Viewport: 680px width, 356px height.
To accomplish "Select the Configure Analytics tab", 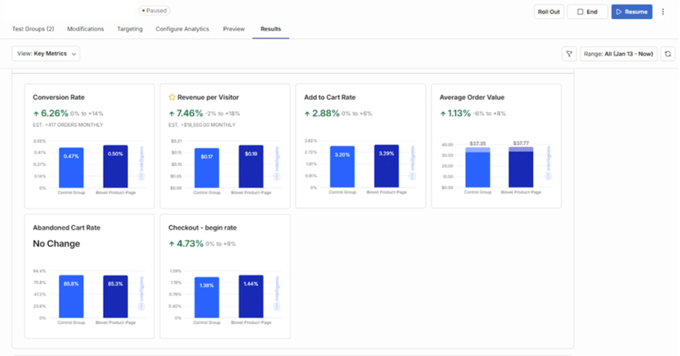I will coord(182,29).
